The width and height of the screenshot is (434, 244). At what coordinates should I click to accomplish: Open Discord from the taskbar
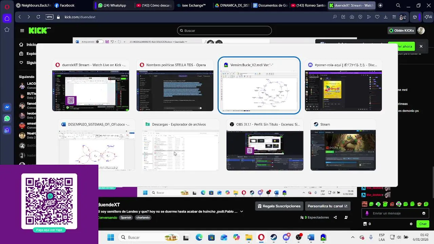[x=286, y=238]
